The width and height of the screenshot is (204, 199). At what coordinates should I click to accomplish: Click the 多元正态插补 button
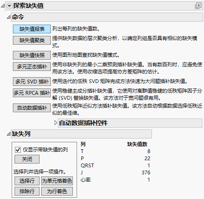(x=32, y=66)
